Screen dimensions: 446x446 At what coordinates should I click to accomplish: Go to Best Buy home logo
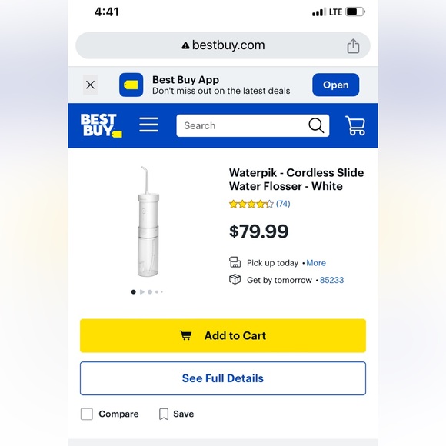tap(102, 125)
